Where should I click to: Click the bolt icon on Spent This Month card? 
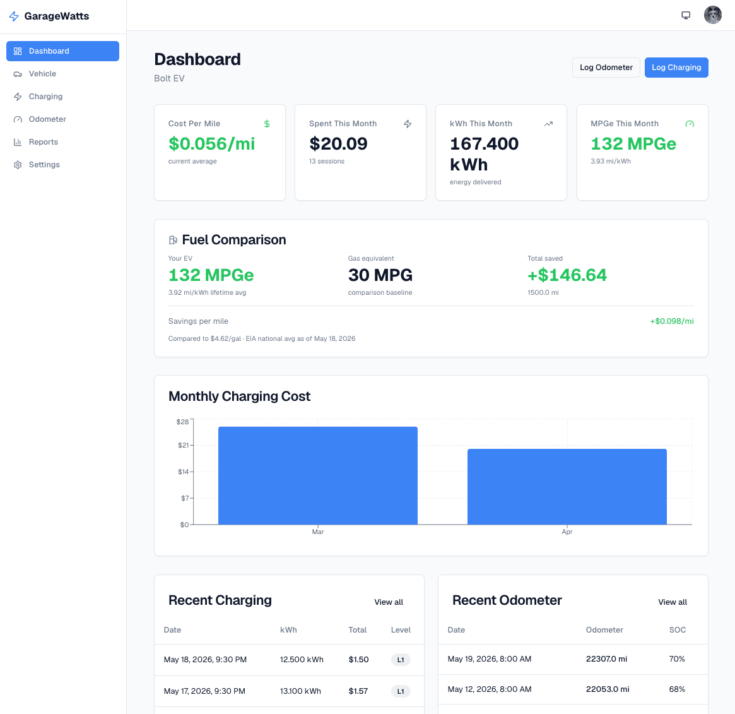(x=408, y=124)
